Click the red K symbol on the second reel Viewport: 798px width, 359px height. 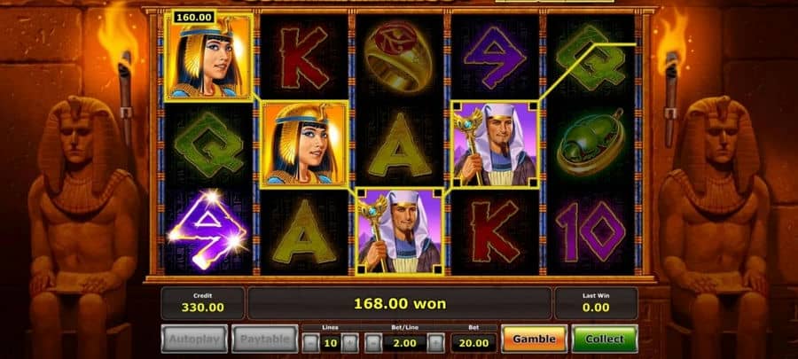(304, 58)
